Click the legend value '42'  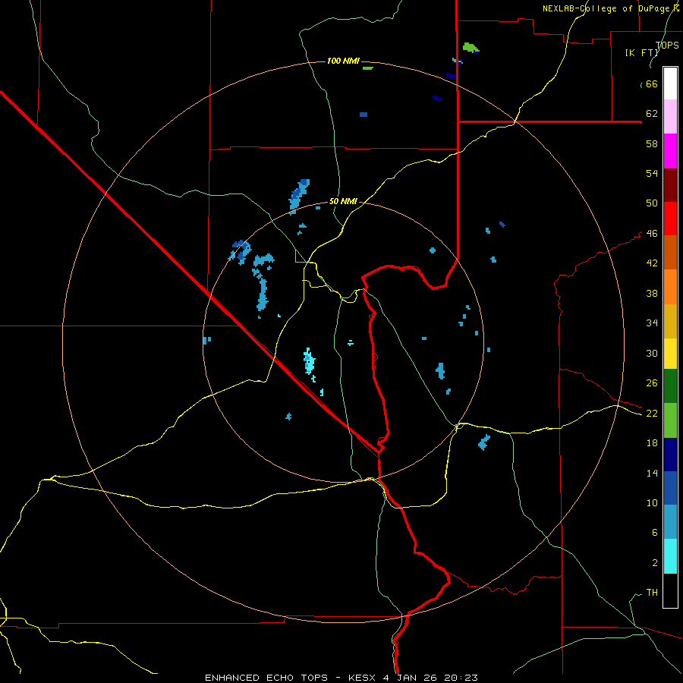[652, 263]
